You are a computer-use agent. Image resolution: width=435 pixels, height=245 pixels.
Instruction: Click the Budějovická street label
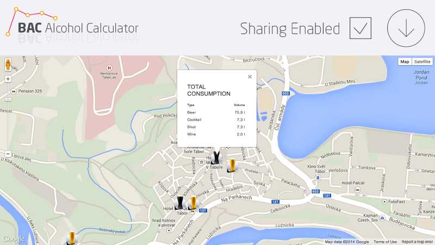click(402, 224)
